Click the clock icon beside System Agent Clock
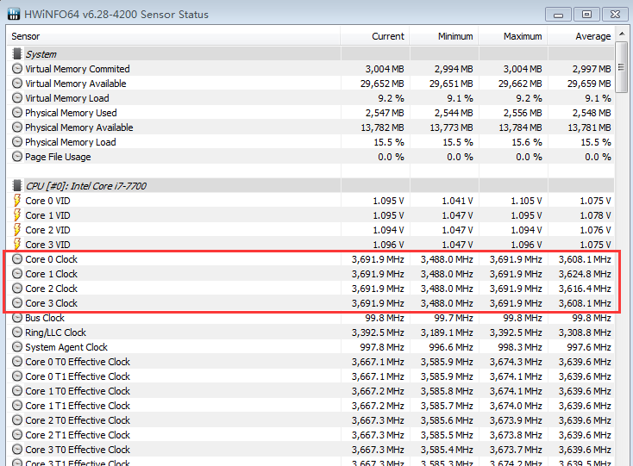 point(17,346)
